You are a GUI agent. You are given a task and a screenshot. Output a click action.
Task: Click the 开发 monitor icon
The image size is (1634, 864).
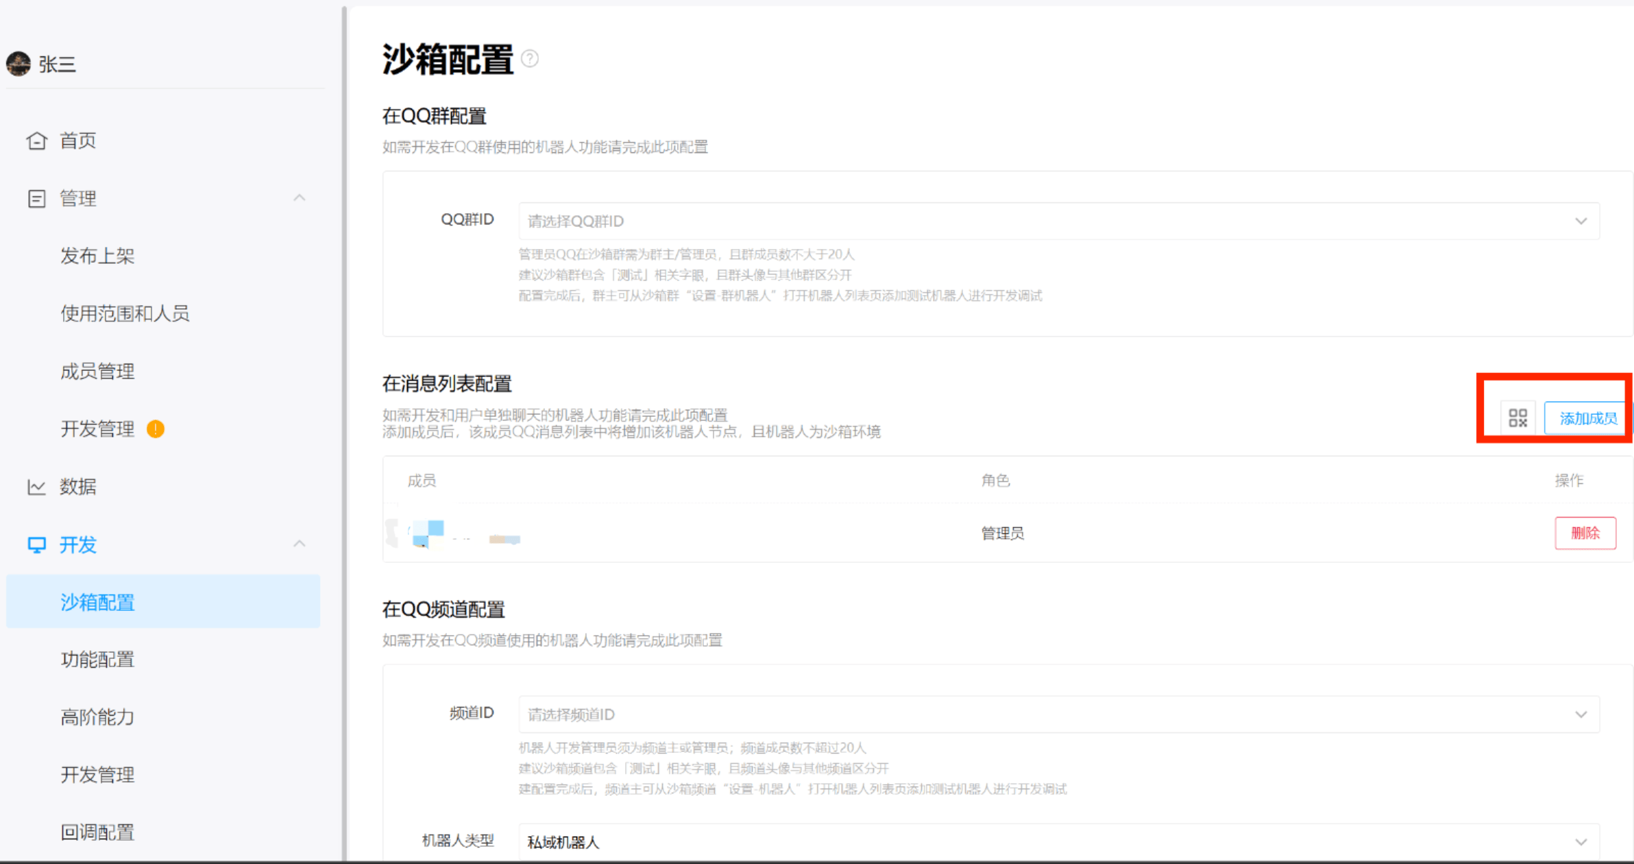point(36,545)
